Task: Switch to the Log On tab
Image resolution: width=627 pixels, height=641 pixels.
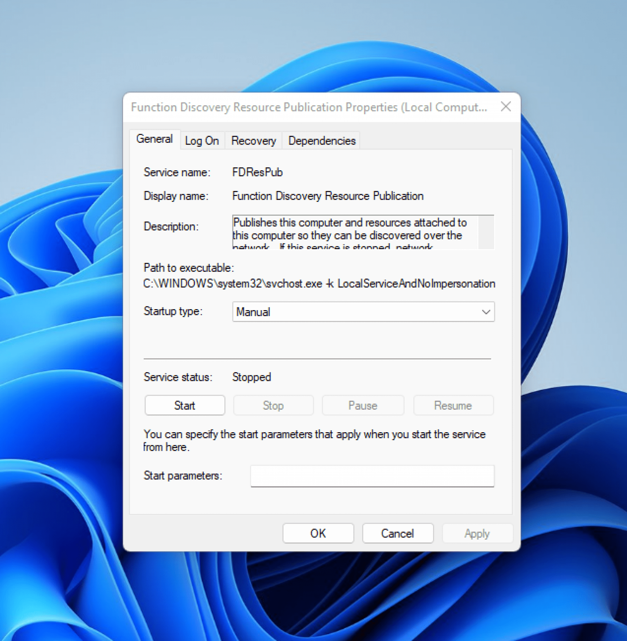Action: 202,141
